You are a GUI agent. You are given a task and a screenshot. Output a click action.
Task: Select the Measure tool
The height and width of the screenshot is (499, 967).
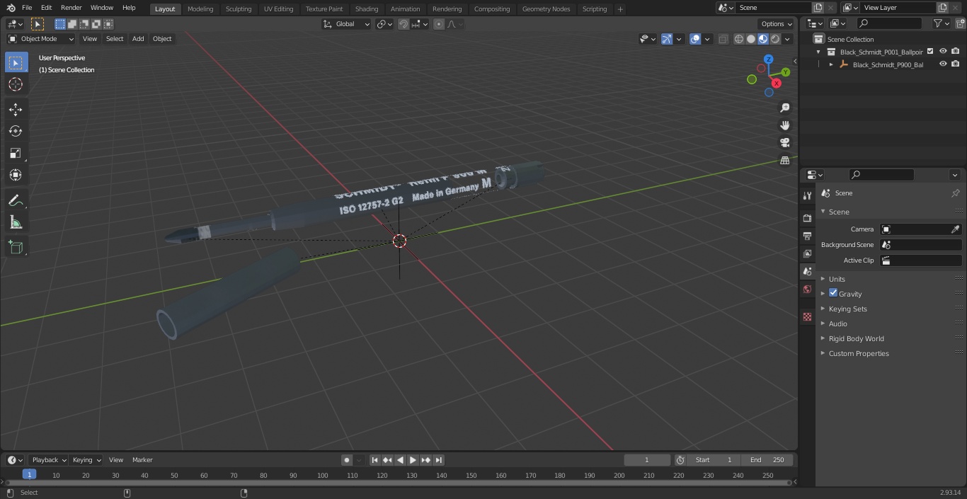tap(16, 223)
